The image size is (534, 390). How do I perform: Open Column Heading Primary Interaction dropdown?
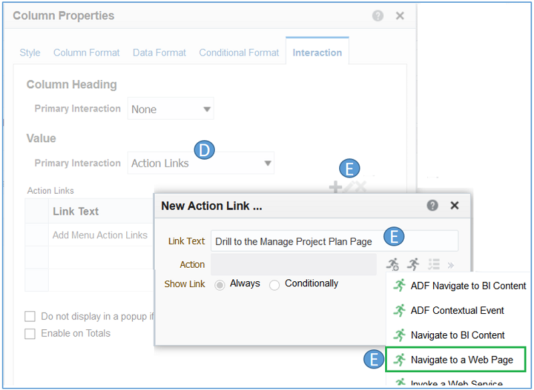pyautogui.click(x=170, y=109)
